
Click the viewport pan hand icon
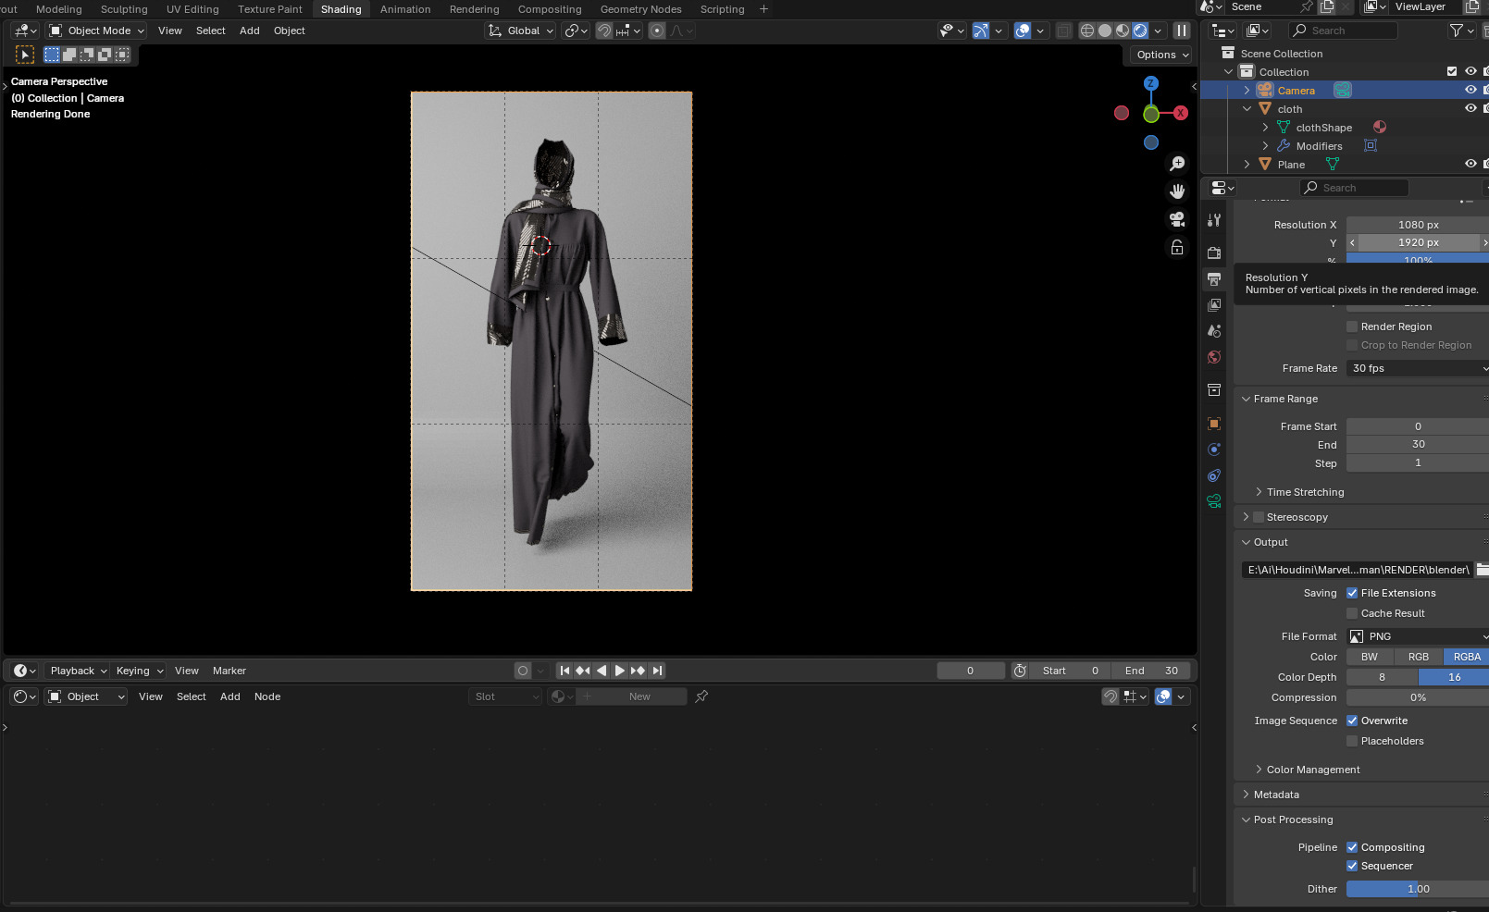tap(1177, 191)
